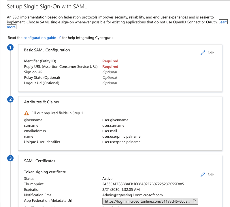The width and height of the screenshot is (230, 207).
Task: Click the Unique User Identifier label
Action: 42,142
